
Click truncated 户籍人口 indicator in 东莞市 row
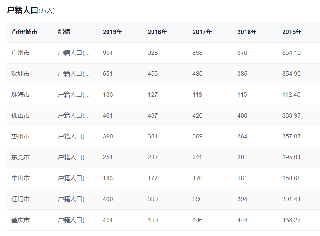(74, 157)
